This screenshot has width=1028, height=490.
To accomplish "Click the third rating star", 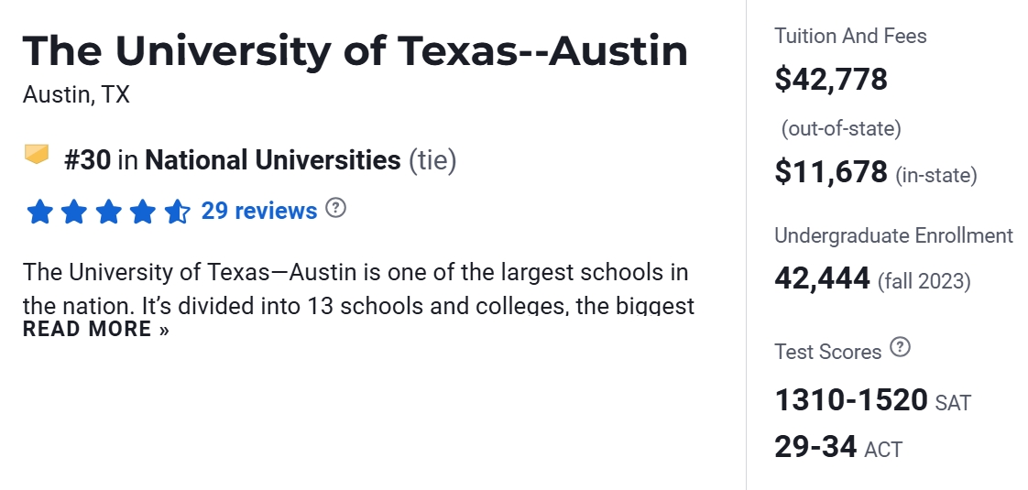I will pyautogui.click(x=108, y=212).
